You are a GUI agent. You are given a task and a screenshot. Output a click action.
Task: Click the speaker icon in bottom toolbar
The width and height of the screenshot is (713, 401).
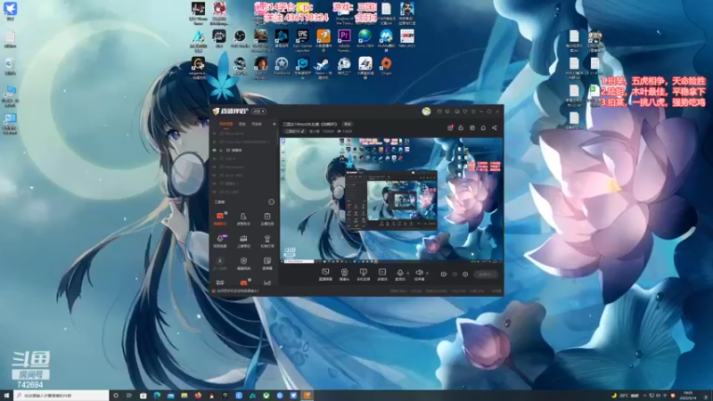419,274
